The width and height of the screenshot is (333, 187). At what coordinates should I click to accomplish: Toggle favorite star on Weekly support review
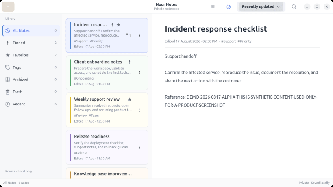point(130,99)
